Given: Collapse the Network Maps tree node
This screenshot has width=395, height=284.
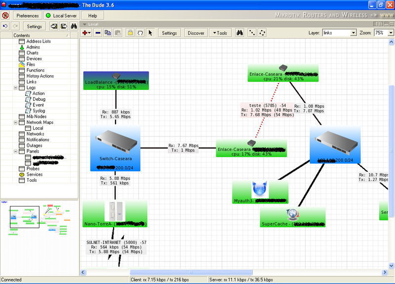Looking at the screenshot, I should [x=16, y=122].
